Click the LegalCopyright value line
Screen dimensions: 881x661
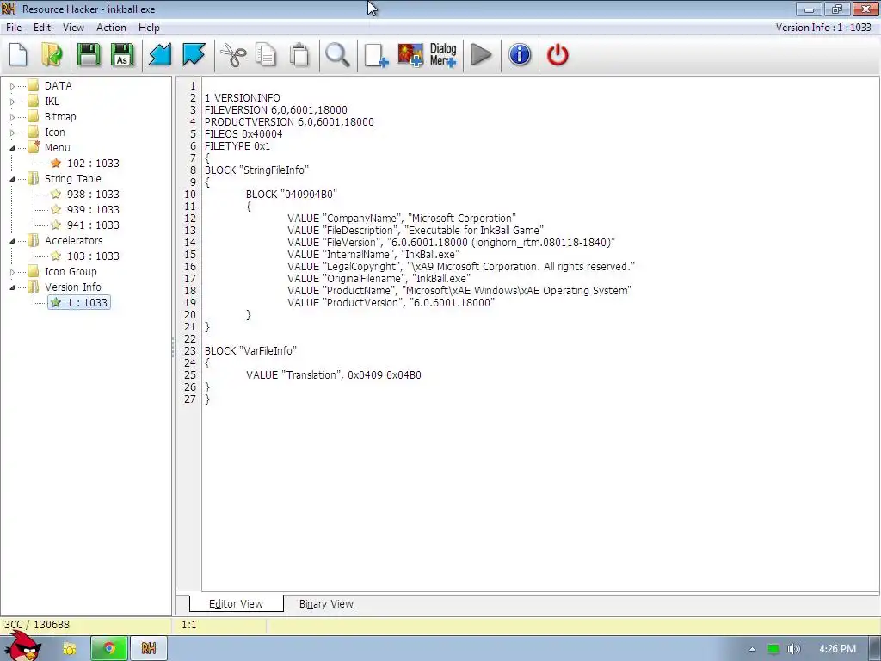(461, 267)
